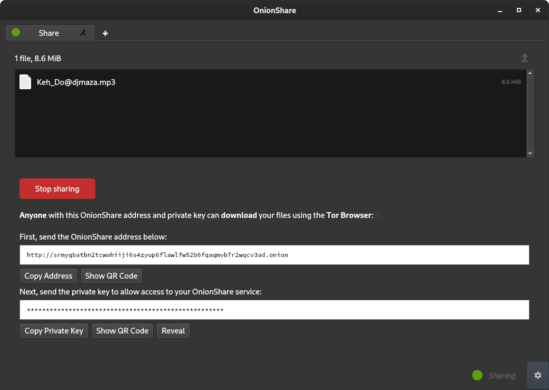549x390 pixels.
Task: Click the green status dot on the Share tab
Action: tap(15, 32)
